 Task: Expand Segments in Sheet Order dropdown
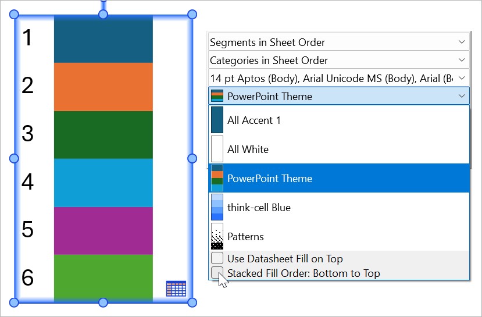point(462,42)
